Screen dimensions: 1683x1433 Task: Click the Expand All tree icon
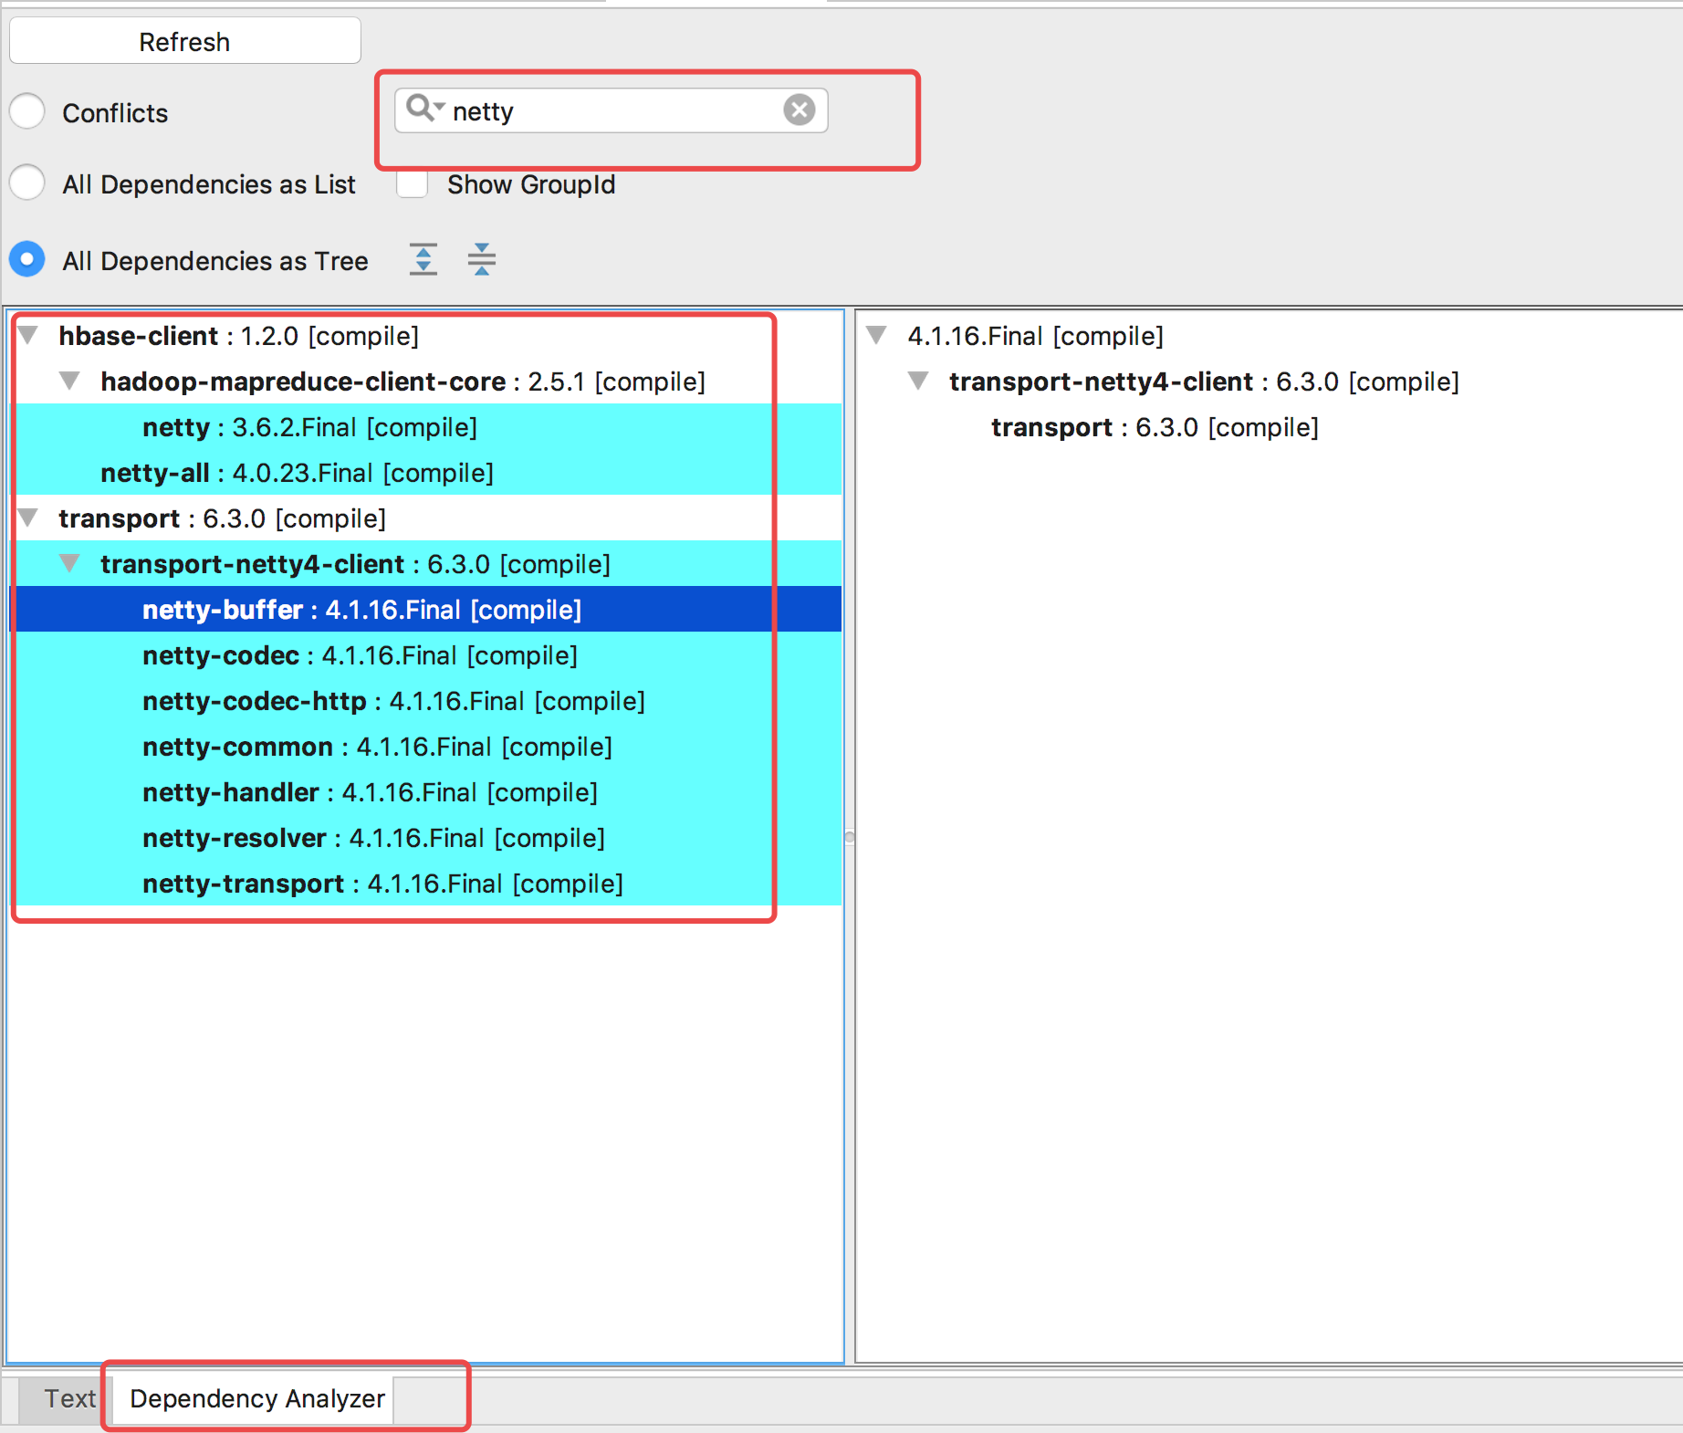(x=423, y=259)
